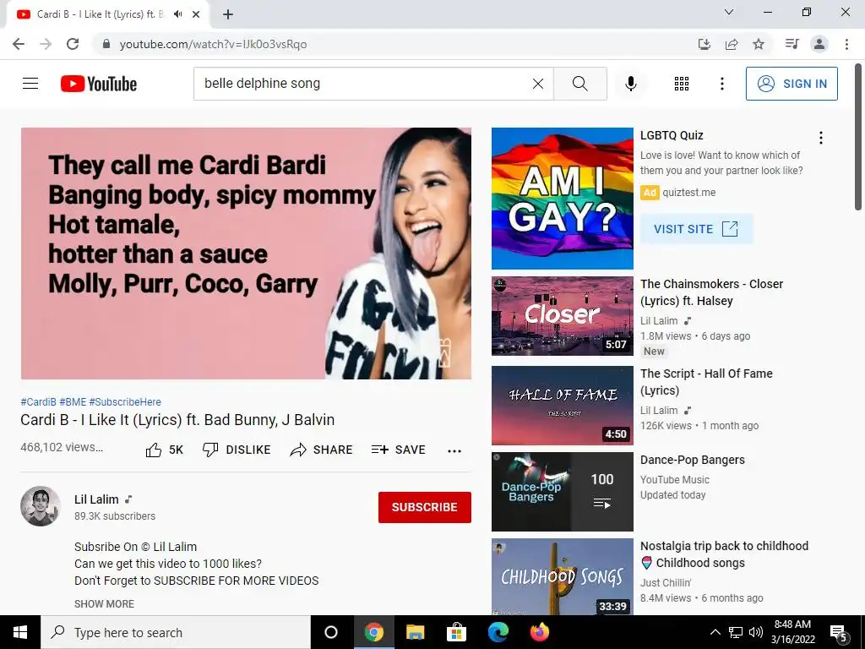865x649 pixels.
Task: Open the Closer lyrics video thumbnail
Action: pyautogui.click(x=562, y=316)
